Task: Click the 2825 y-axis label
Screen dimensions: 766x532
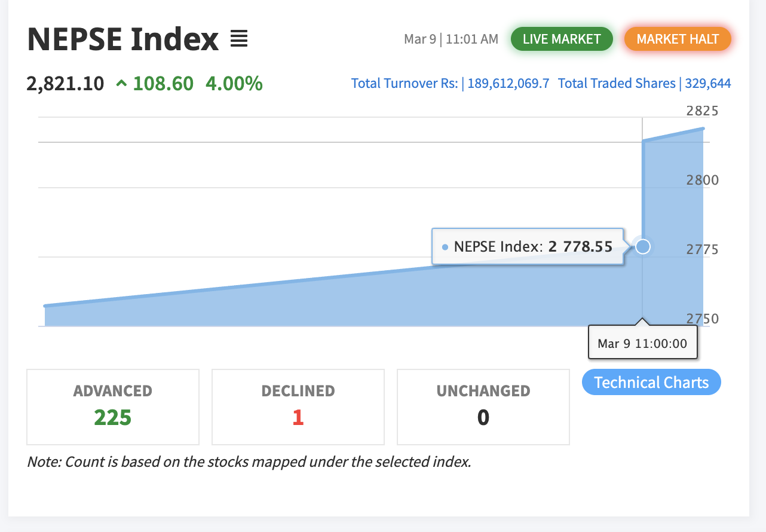Action: (702, 111)
